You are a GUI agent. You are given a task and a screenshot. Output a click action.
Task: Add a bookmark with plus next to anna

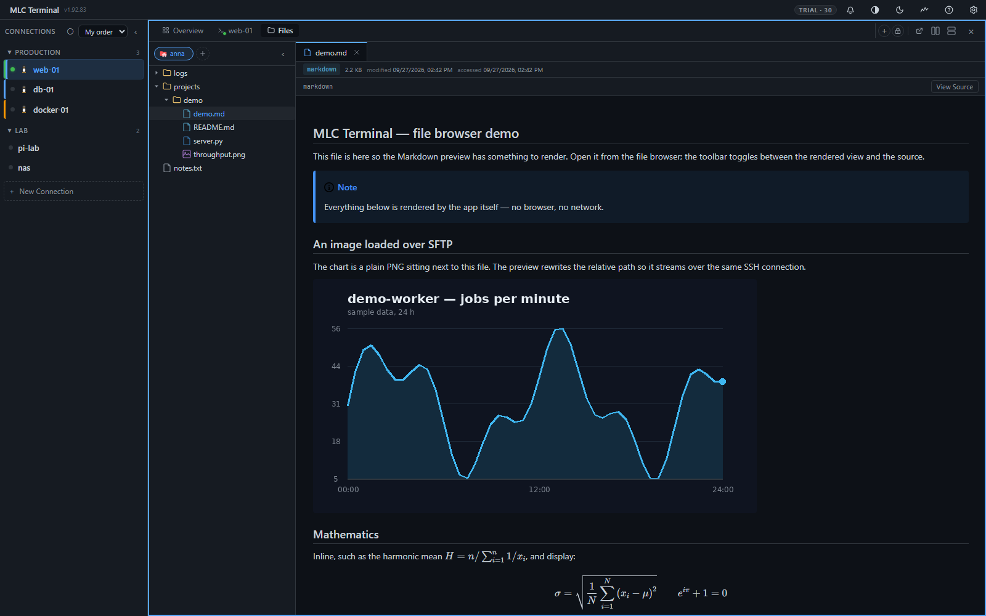point(203,54)
